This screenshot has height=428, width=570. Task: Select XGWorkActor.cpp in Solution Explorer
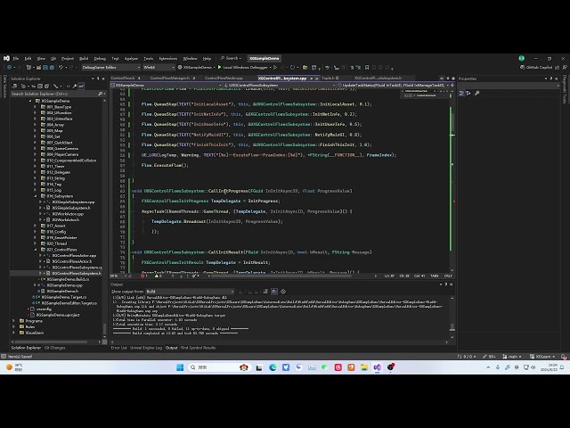coord(68,214)
